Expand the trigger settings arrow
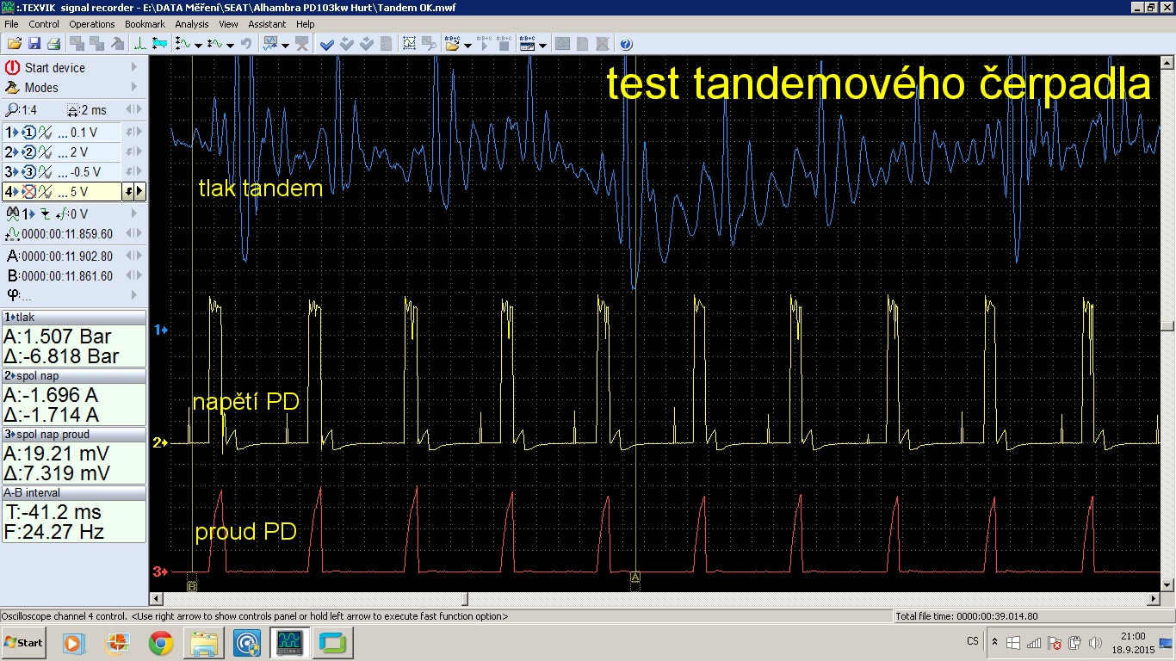Viewport: 1176px width, 661px height. tap(133, 213)
